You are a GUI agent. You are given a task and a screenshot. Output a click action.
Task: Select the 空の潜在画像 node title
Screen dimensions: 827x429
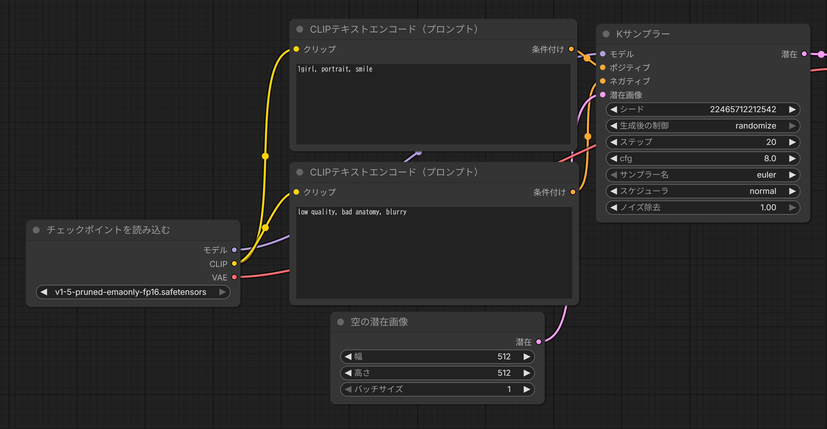[379, 322]
